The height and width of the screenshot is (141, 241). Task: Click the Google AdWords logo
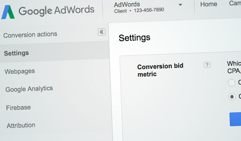coord(48,12)
